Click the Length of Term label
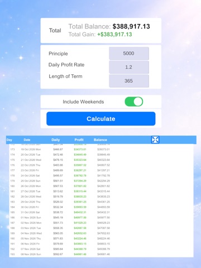The width and height of the screenshot is (201, 268). (65, 76)
